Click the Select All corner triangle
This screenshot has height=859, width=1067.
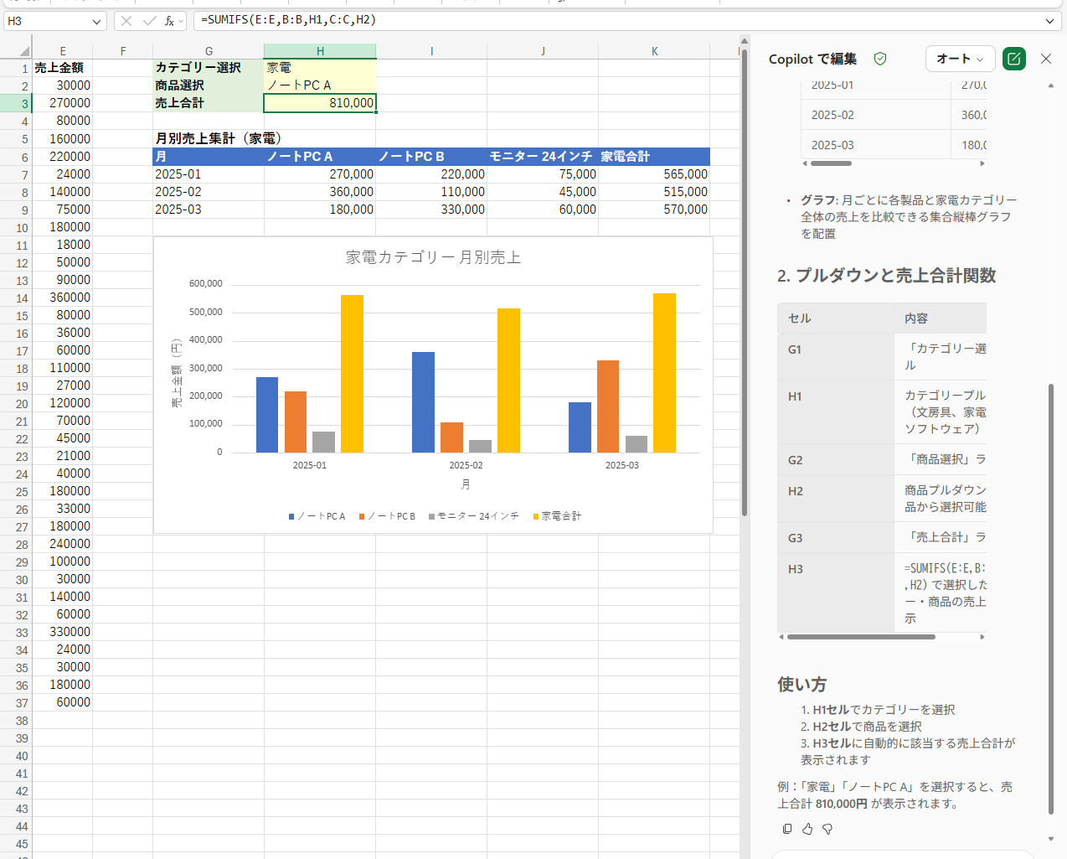23,51
